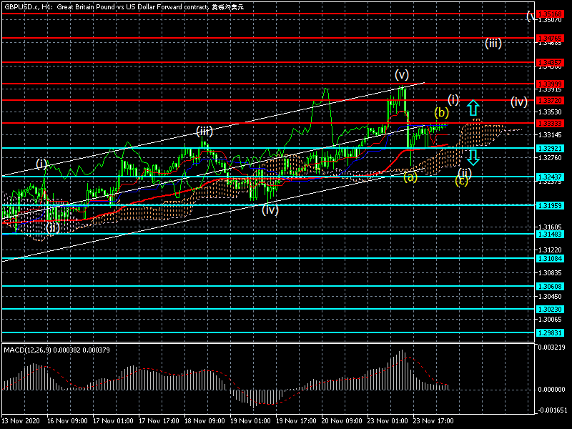Select the projected white (iii) label at right
The width and height of the screenshot is (572, 429).
pos(493,43)
